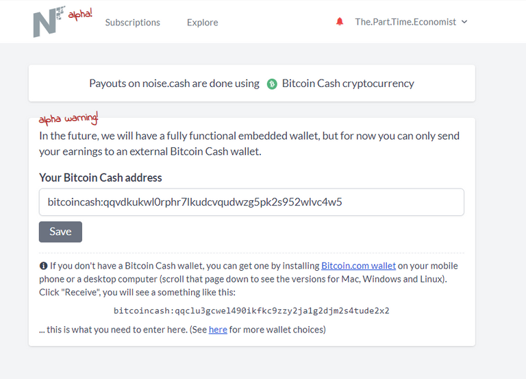Viewport: 526px width, 379px height.
Task: Open the Explore page
Action: pos(202,23)
